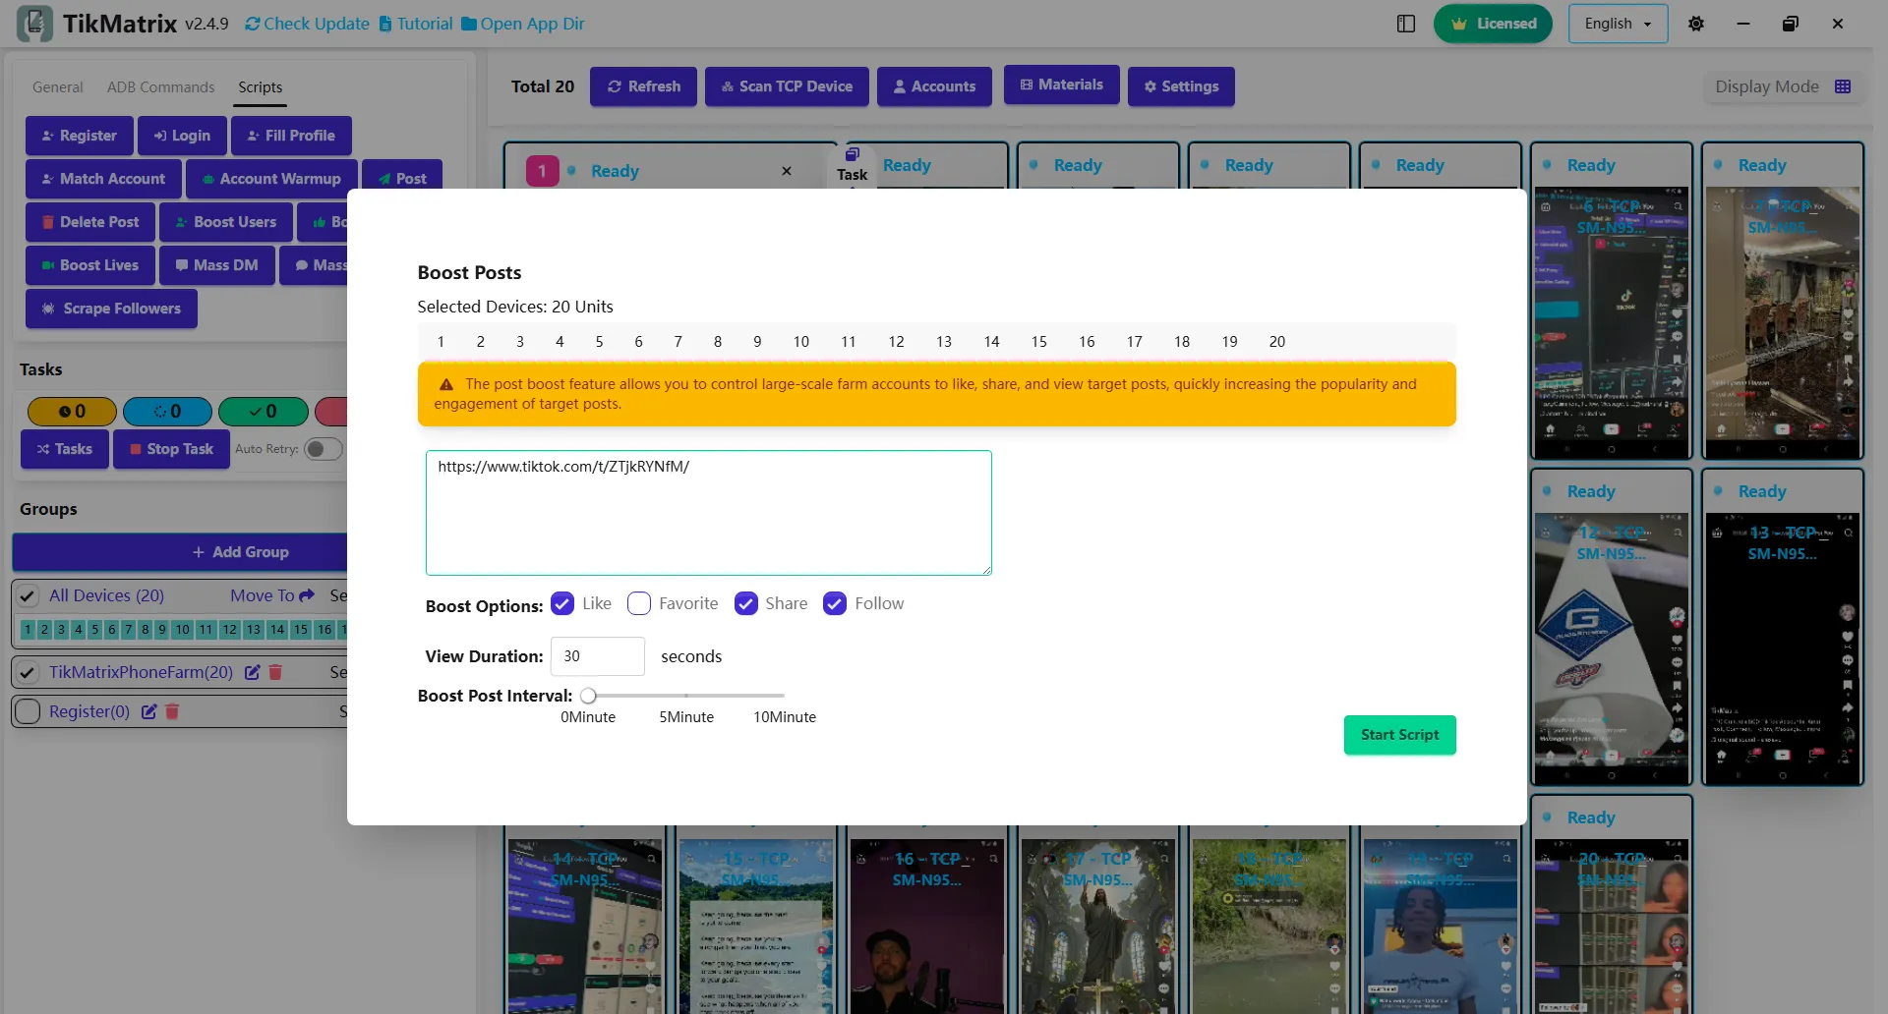The height and width of the screenshot is (1014, 1888).
Task: Open the English language dropdown
Action: (x=1616, y=23)
